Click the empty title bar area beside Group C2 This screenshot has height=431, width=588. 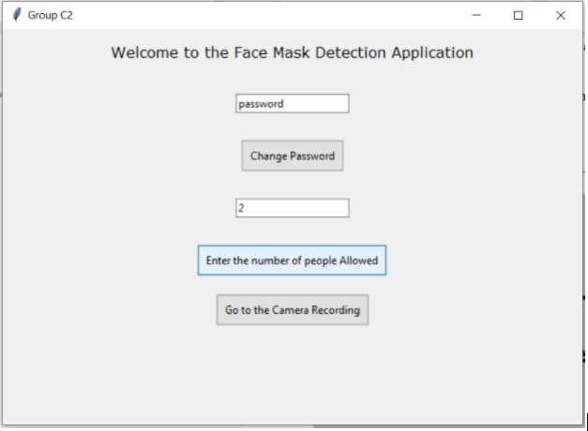click(263, 15)
